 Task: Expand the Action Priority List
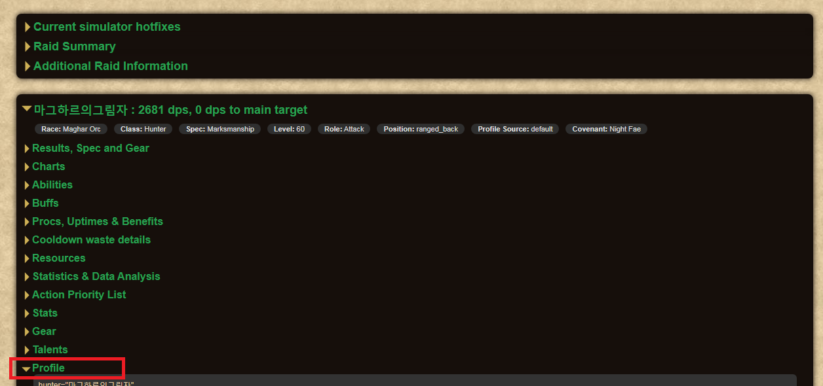click(79, 295)
